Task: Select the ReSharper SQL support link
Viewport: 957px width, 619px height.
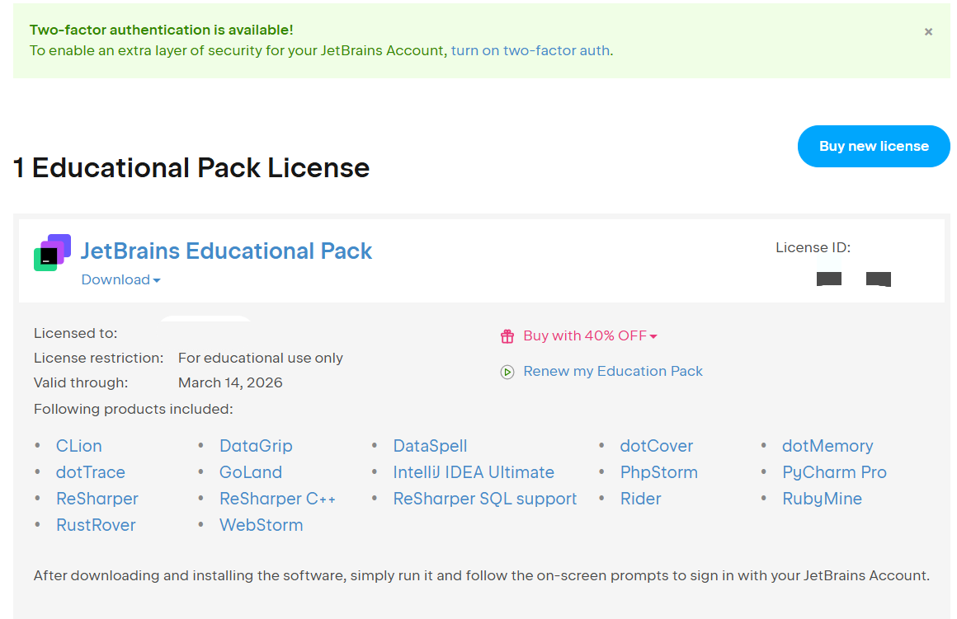Action: [x=485, y=499]
